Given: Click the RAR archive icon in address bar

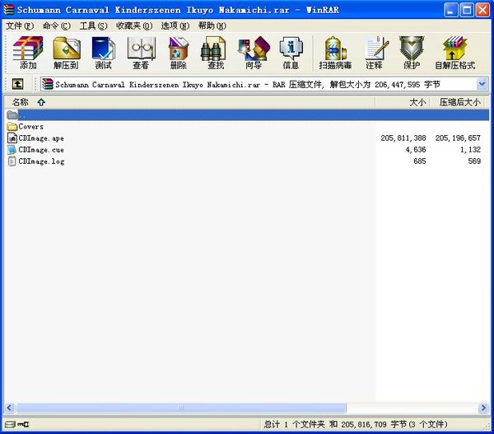Looking at the screenshot, I should [x=48, y=84].
